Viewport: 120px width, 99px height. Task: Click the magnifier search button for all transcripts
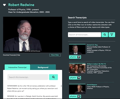coord(105,35)
